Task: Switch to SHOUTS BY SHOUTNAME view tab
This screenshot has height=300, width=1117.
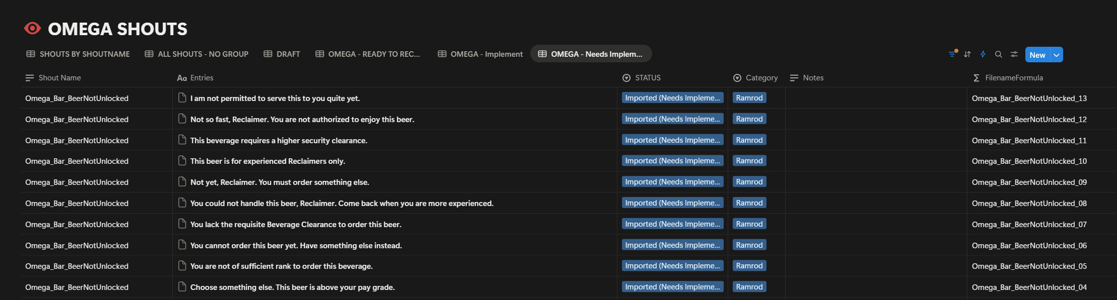Action: [x=78, y=54]
